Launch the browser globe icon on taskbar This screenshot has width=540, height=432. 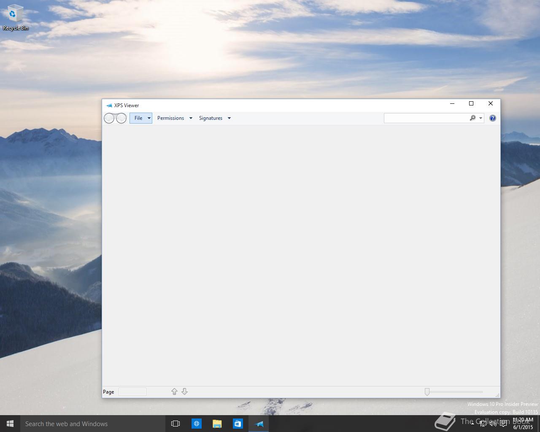[197, 424]
